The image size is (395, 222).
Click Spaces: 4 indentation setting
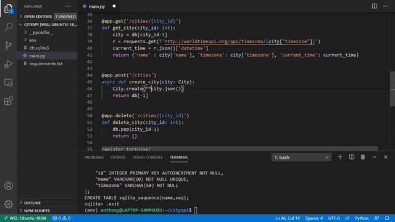point(314,218)
